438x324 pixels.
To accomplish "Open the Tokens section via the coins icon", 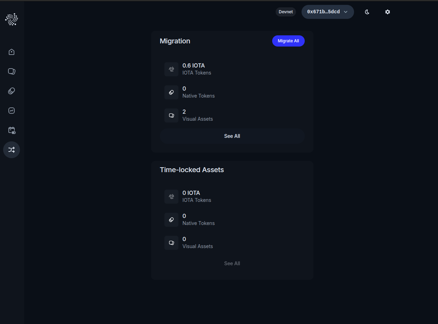I will point(11,91).
